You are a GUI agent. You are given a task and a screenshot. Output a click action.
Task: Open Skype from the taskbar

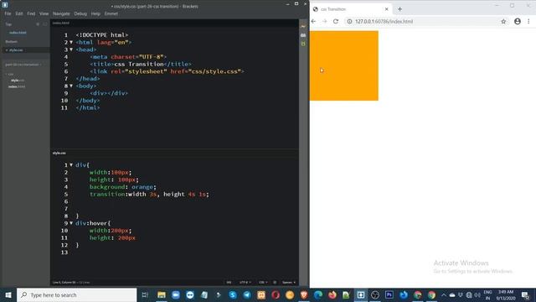tap(233, 294)
